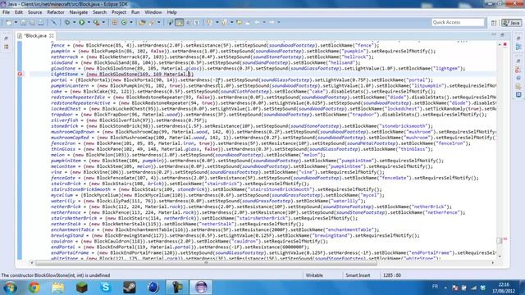
Task: Open Steam from taskbar
Action: (130, 288)
